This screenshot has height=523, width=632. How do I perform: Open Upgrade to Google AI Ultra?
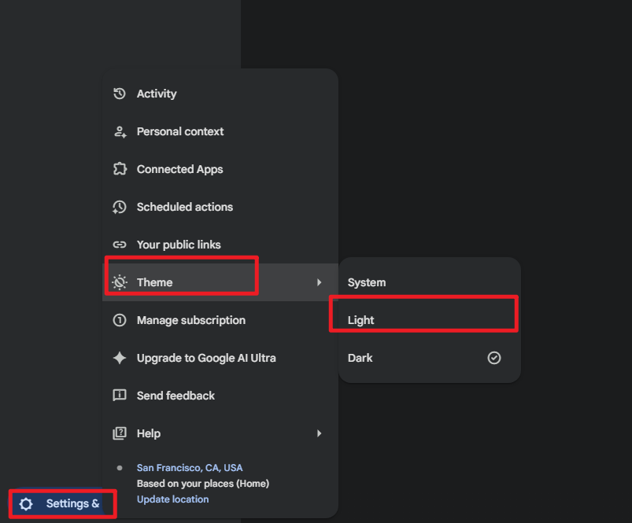(x=220, y=358)
